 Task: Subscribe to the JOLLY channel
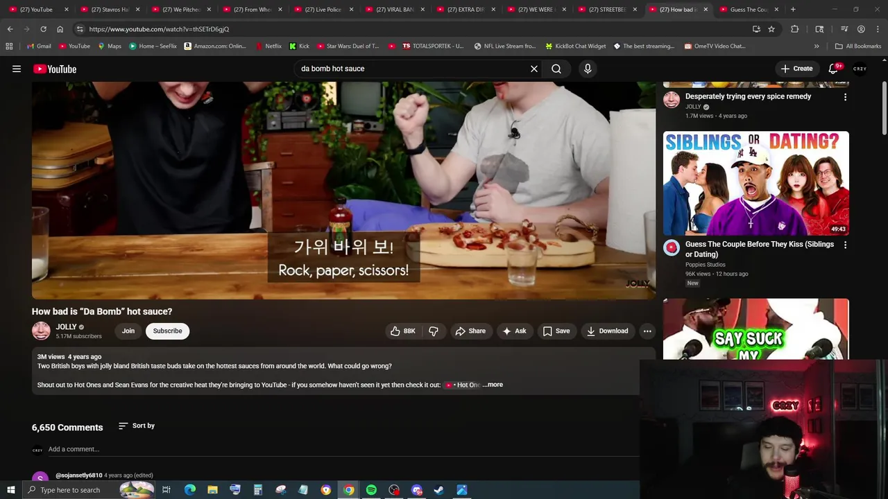168,331
